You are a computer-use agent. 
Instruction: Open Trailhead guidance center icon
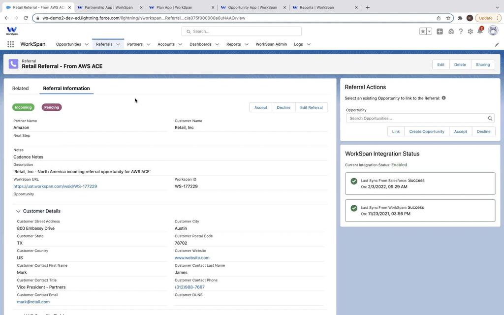(x=451, y=31)
